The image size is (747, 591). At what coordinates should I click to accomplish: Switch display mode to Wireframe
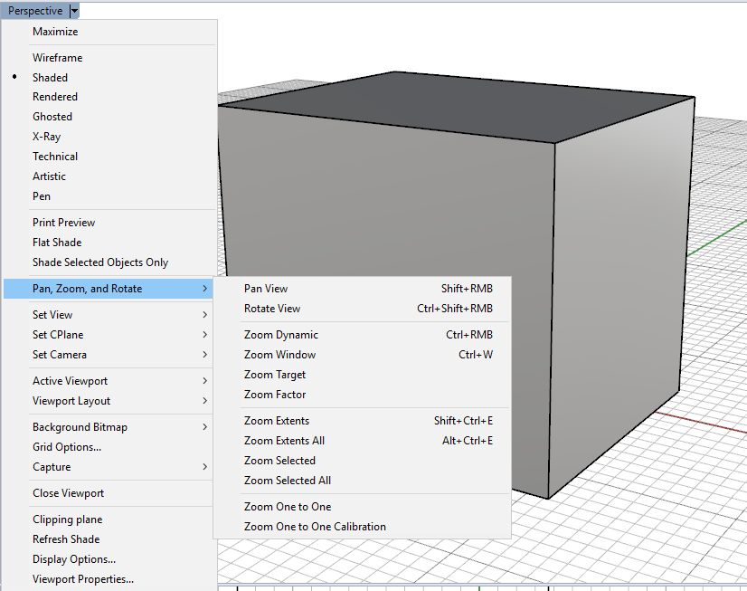[109, 58]
